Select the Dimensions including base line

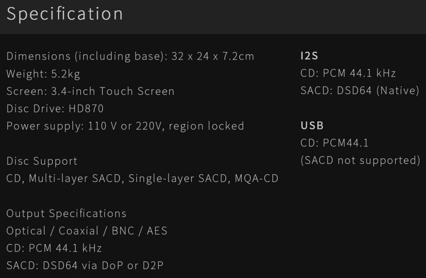click(x=130, y=56)
